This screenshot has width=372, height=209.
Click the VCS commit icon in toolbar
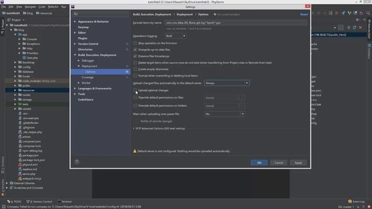point(349,13)
